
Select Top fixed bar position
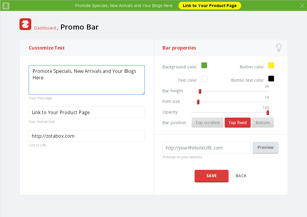[237, 123]
